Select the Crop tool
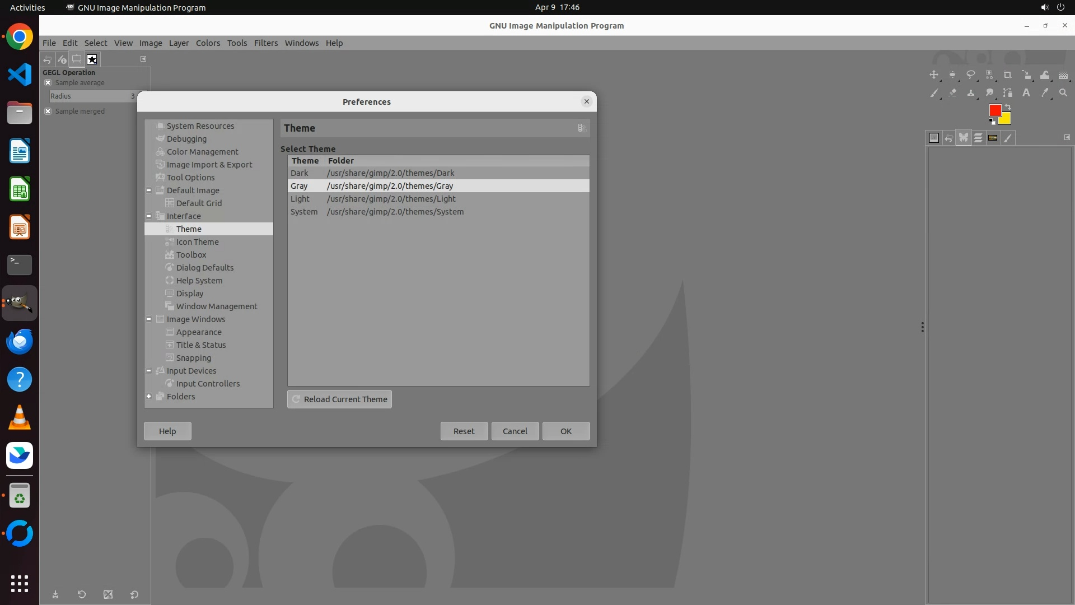1075x605 pixels. [1008, 75]
